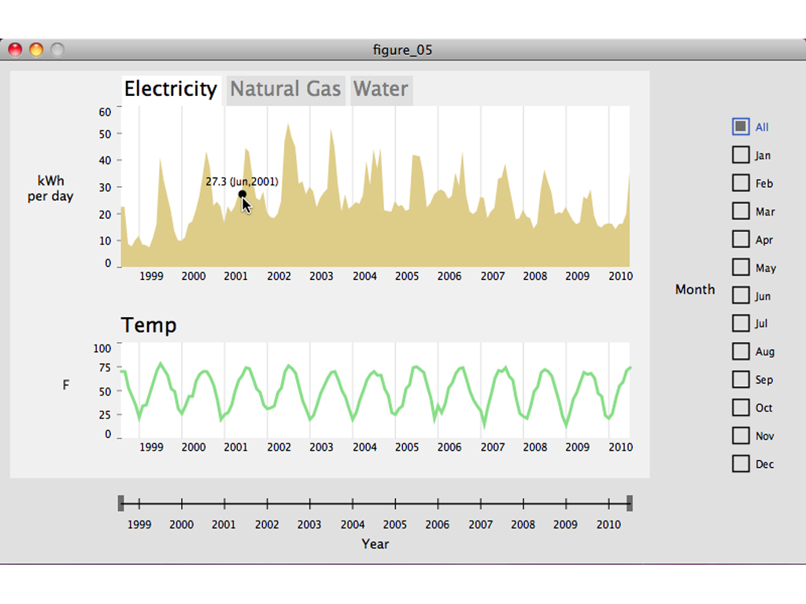Click the right handle of Year slider

(629, 503)
